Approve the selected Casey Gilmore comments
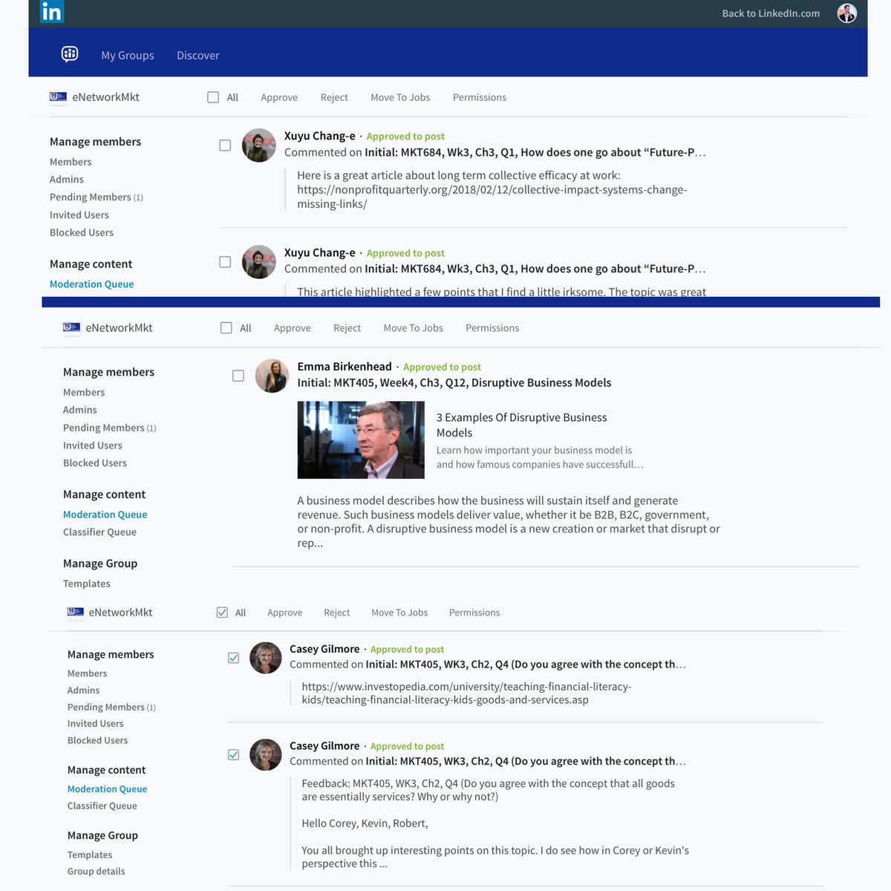 click(x=285, y=613)
